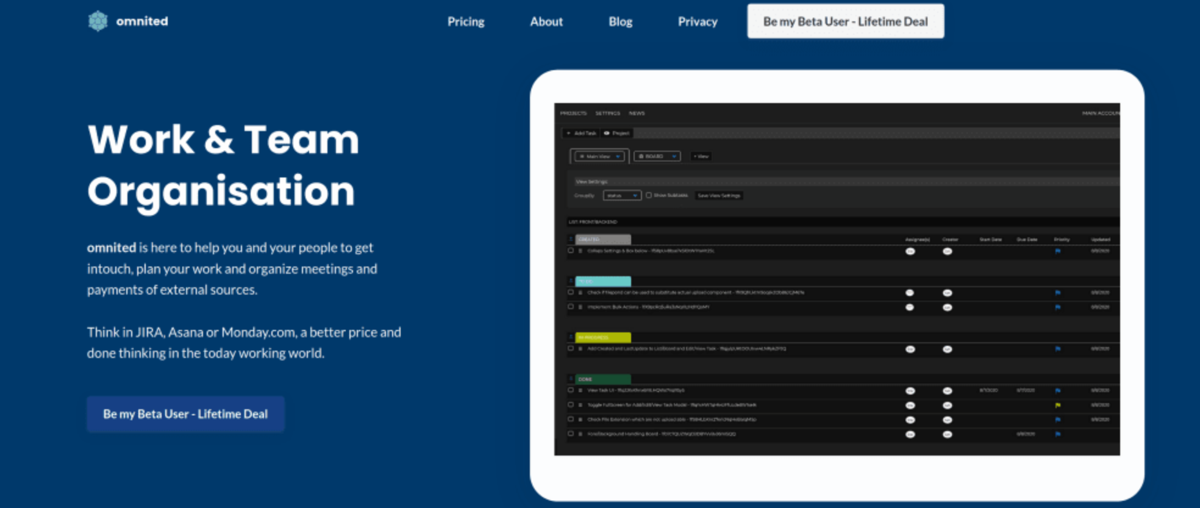Viewport: 1200px width, 508px height.
Task: Expand the Group By status dropdown
Action: click(621, 196)
